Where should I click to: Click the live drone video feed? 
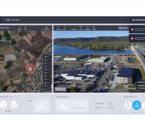pos(99,62)
